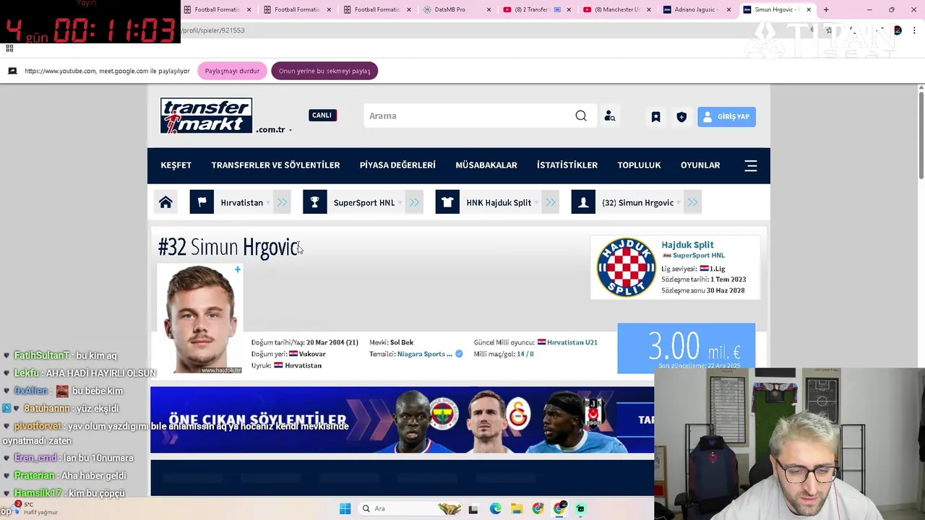Open a new browser tab
This screenshot has width=925, height=520.
[826, 9]
